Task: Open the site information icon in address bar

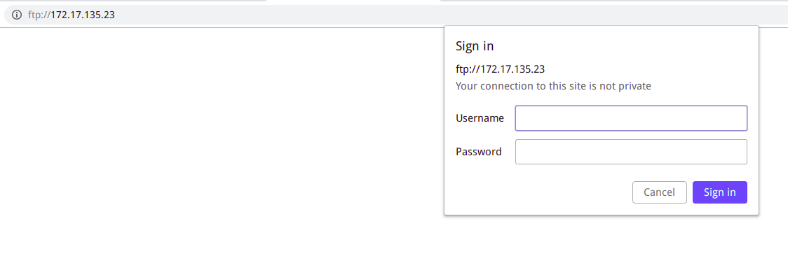Action: click(x=17, y=15)
